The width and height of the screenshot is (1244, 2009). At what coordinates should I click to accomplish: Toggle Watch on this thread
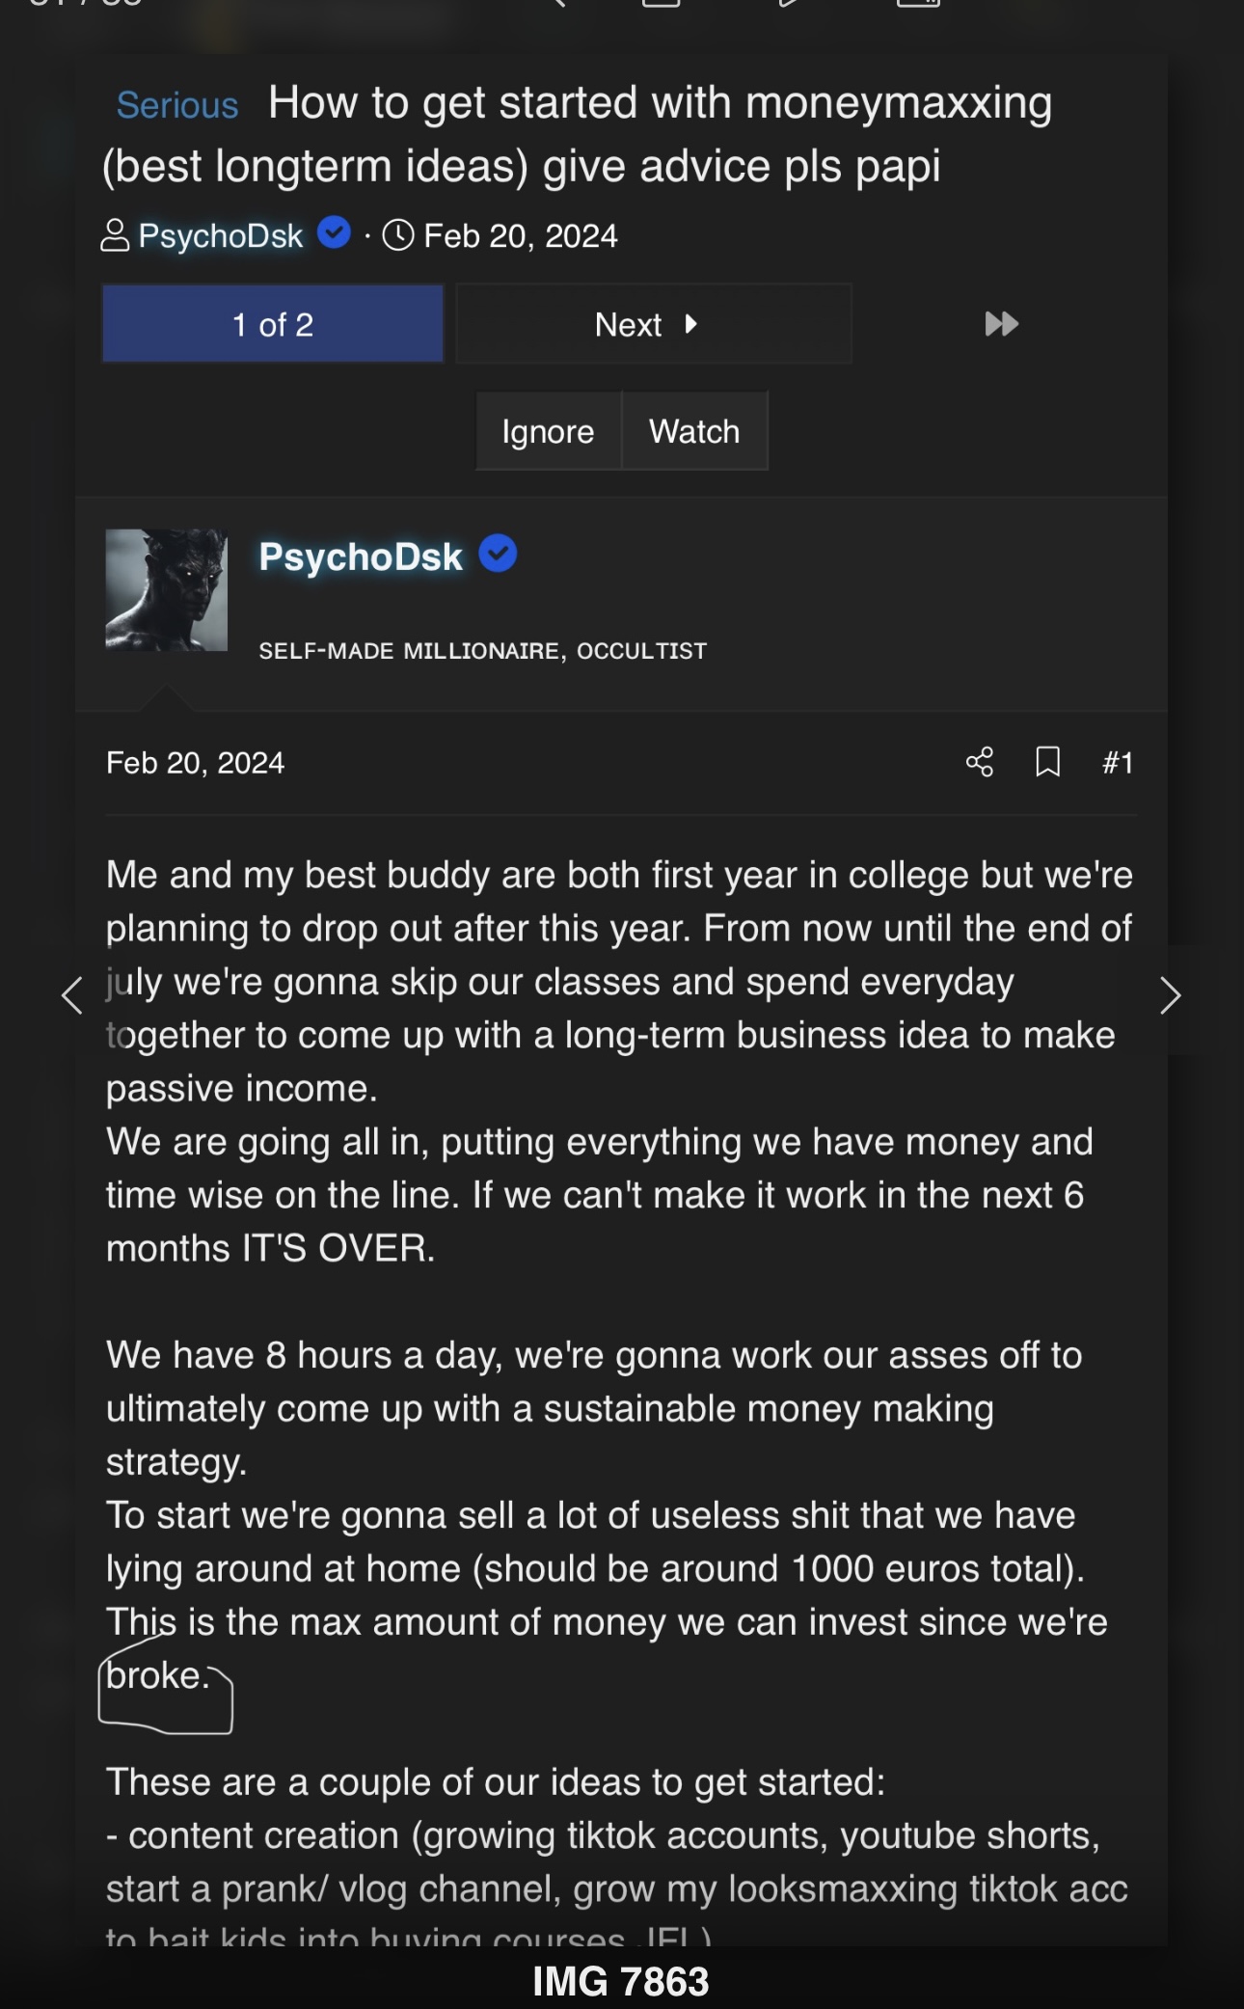(694, 431)
